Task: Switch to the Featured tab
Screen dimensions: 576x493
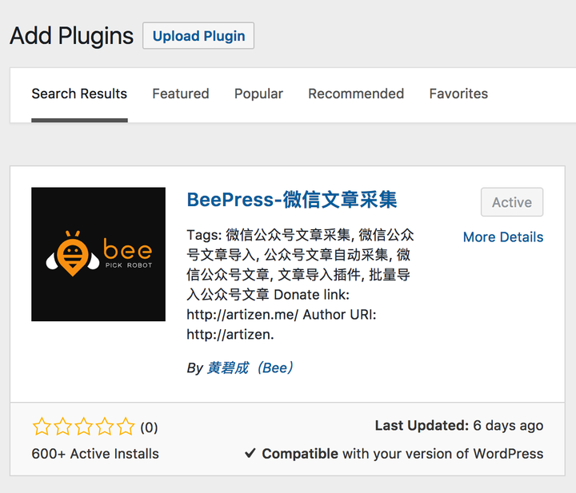Action: (x=181, y=93)
